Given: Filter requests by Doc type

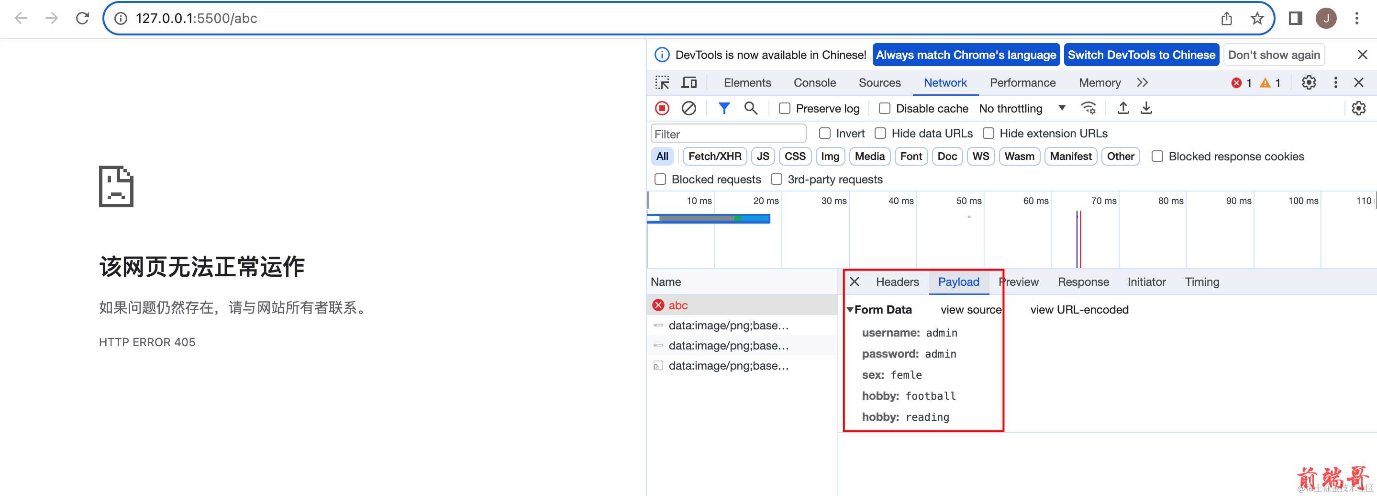Looking at the screenshot, I should click(947, 156).
